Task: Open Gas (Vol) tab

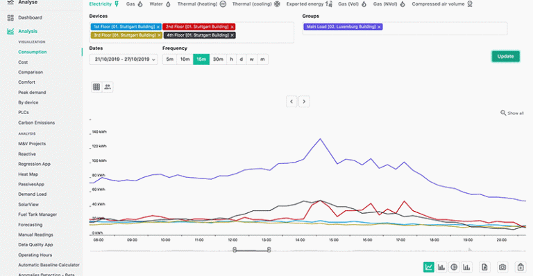Action: click(x=352, y=4)
